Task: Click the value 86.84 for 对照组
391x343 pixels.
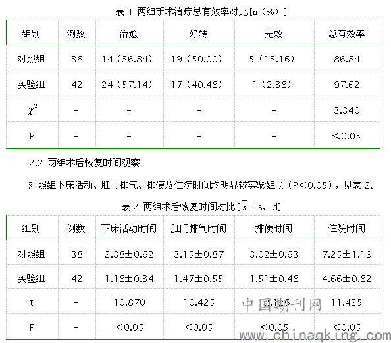Action: tap(347, 59)
